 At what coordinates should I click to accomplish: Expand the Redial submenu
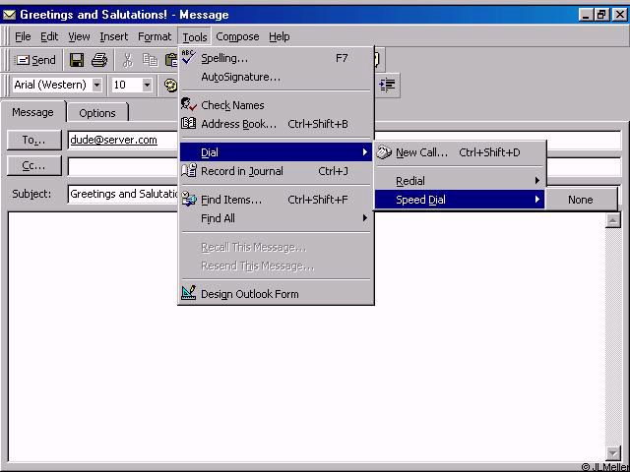pyautogui.click(x=460, y=181)
